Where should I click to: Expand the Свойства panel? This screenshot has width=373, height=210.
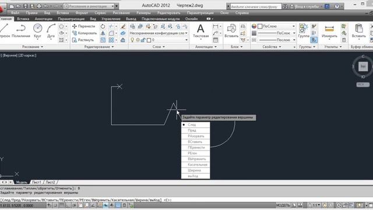pos(272,47)
